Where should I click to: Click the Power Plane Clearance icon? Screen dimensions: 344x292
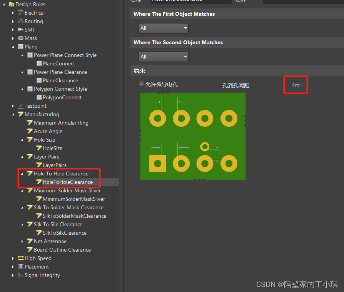tap(30, 72)
